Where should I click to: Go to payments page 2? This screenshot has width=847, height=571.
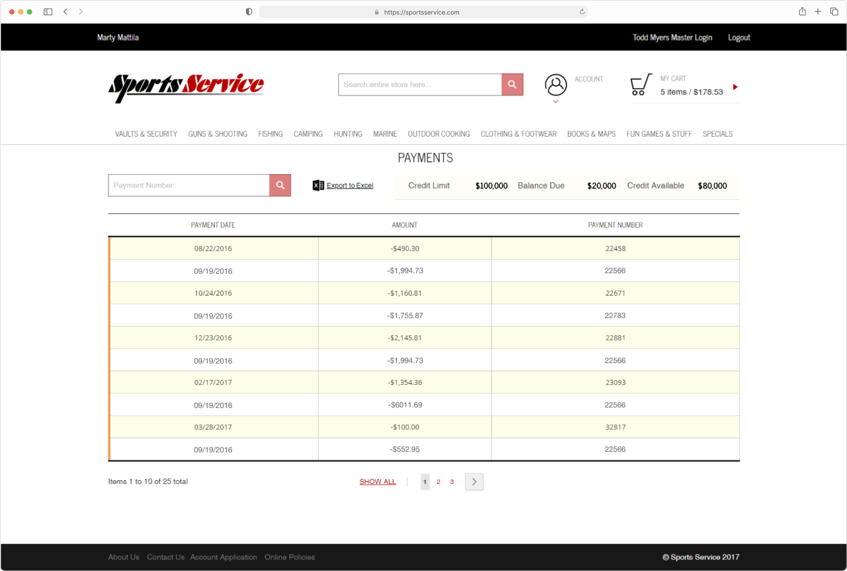(x=438, y=482)
